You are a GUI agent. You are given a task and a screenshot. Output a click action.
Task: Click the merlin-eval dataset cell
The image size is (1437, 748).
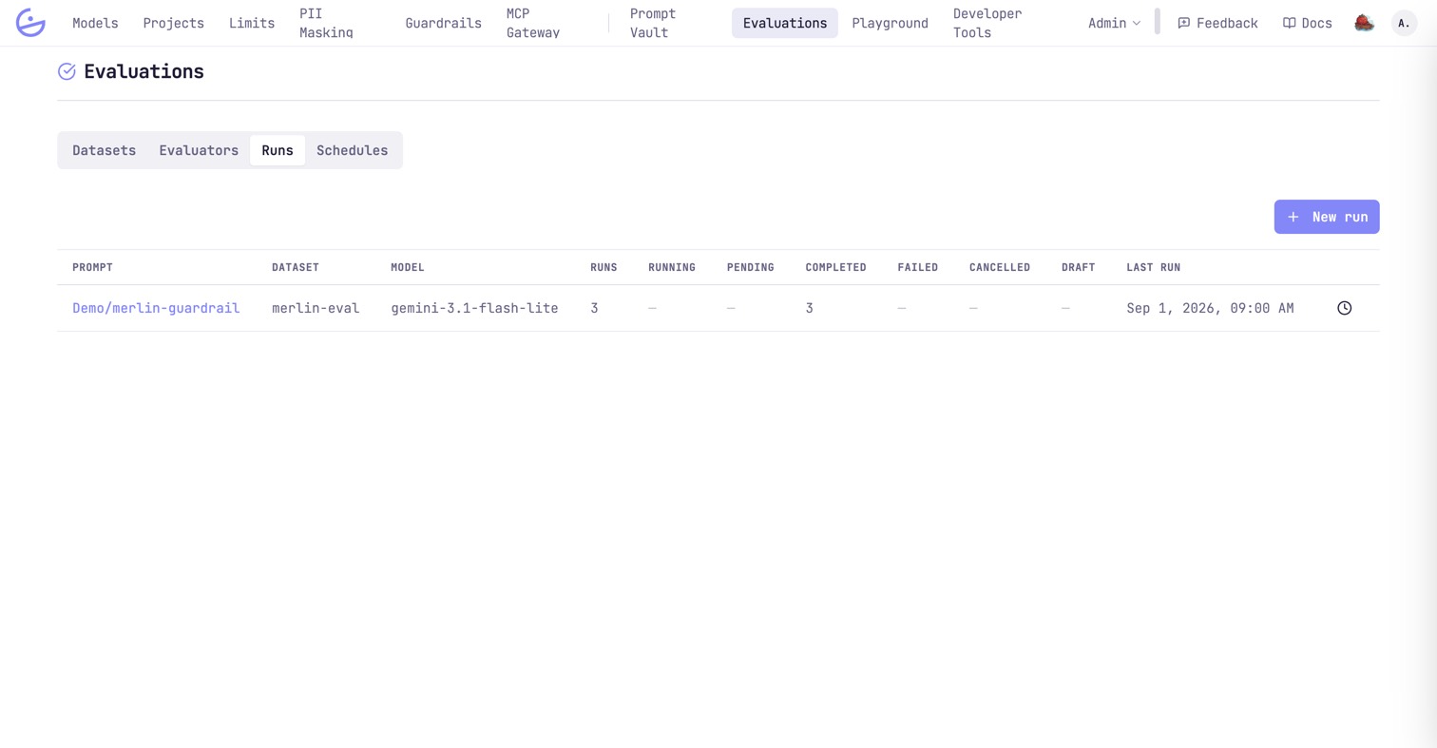(x=316, y=308)
